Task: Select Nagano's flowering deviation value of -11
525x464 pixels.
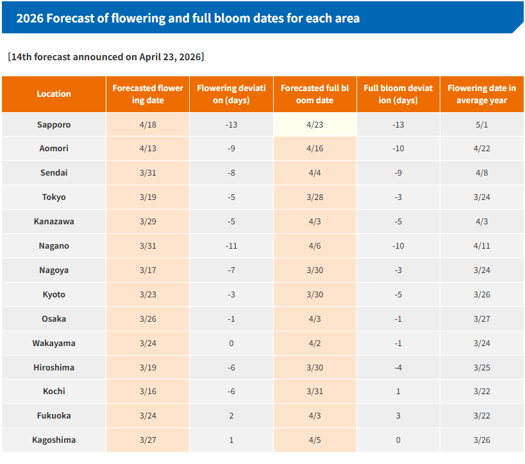Action: click(x=231, y=246)
